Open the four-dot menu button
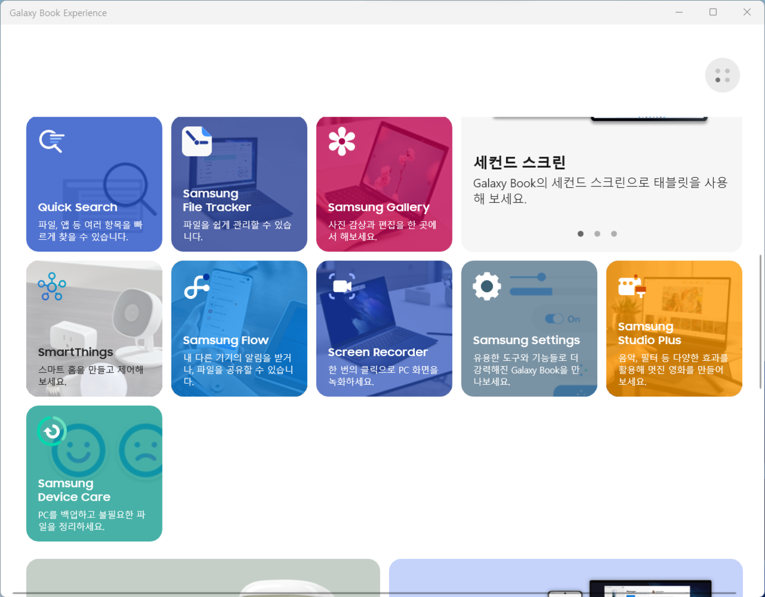Screen dimensions: 765x597 (x=723, y=75)
